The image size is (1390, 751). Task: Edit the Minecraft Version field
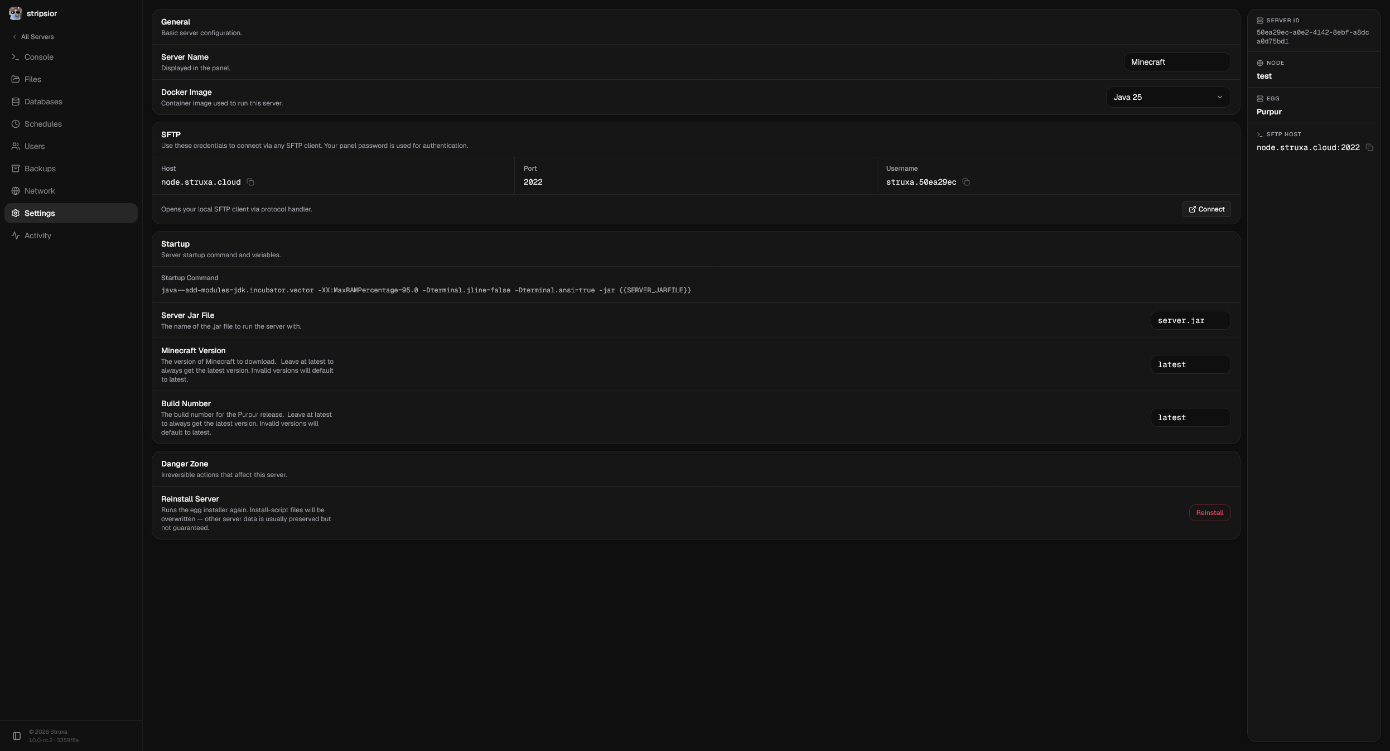(x=1190, y=364)
